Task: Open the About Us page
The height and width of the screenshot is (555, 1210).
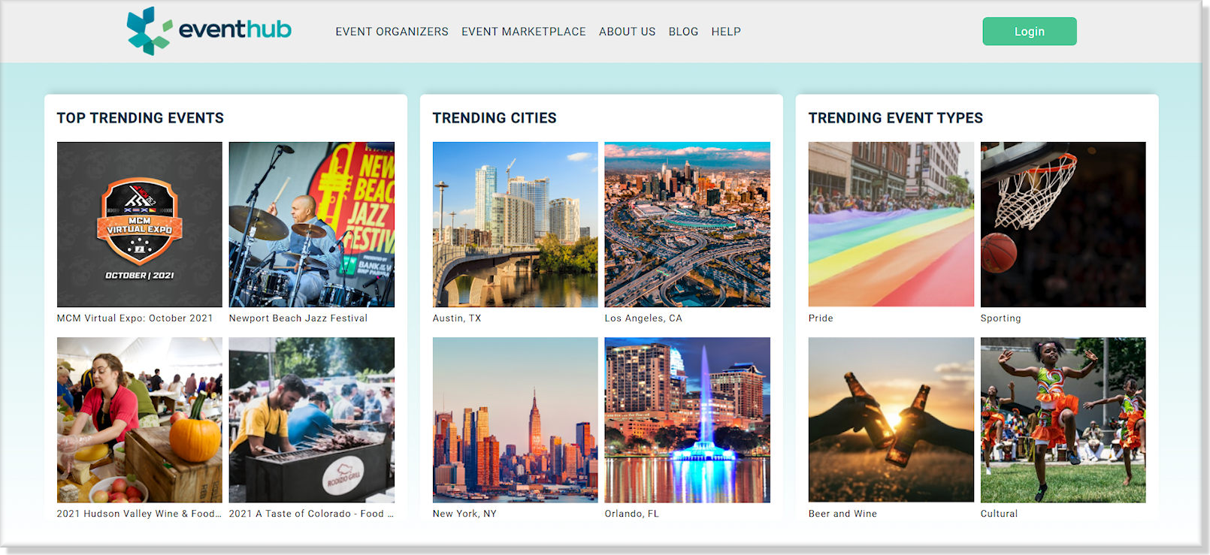Action: (x=627, y=32)
